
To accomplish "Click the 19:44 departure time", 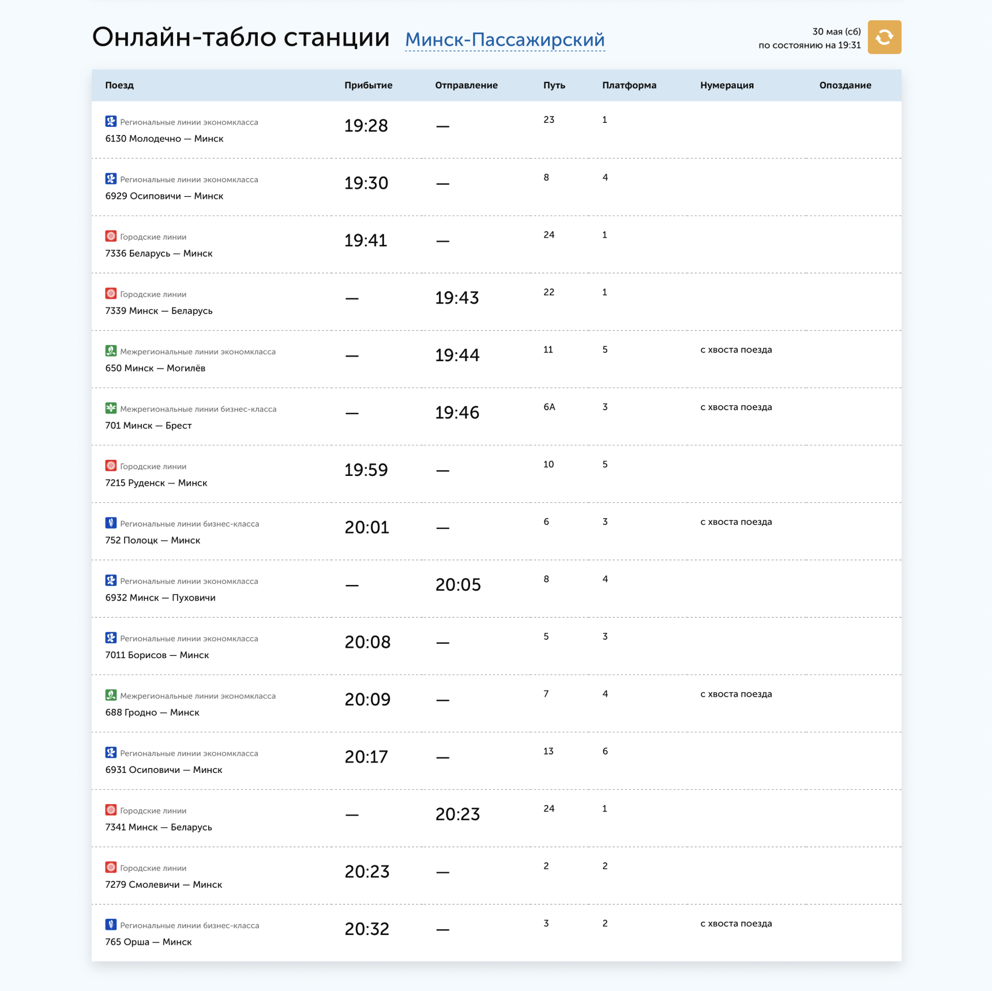I will [x=457, y=355].
